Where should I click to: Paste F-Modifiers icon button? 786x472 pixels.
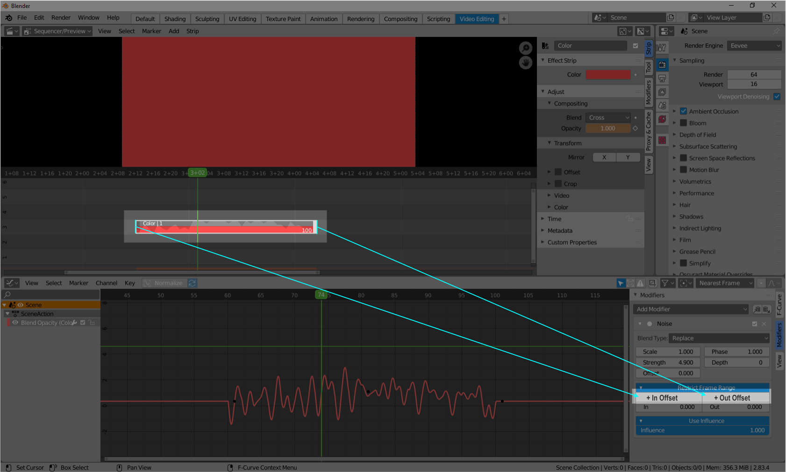click(x=766, y=309)
